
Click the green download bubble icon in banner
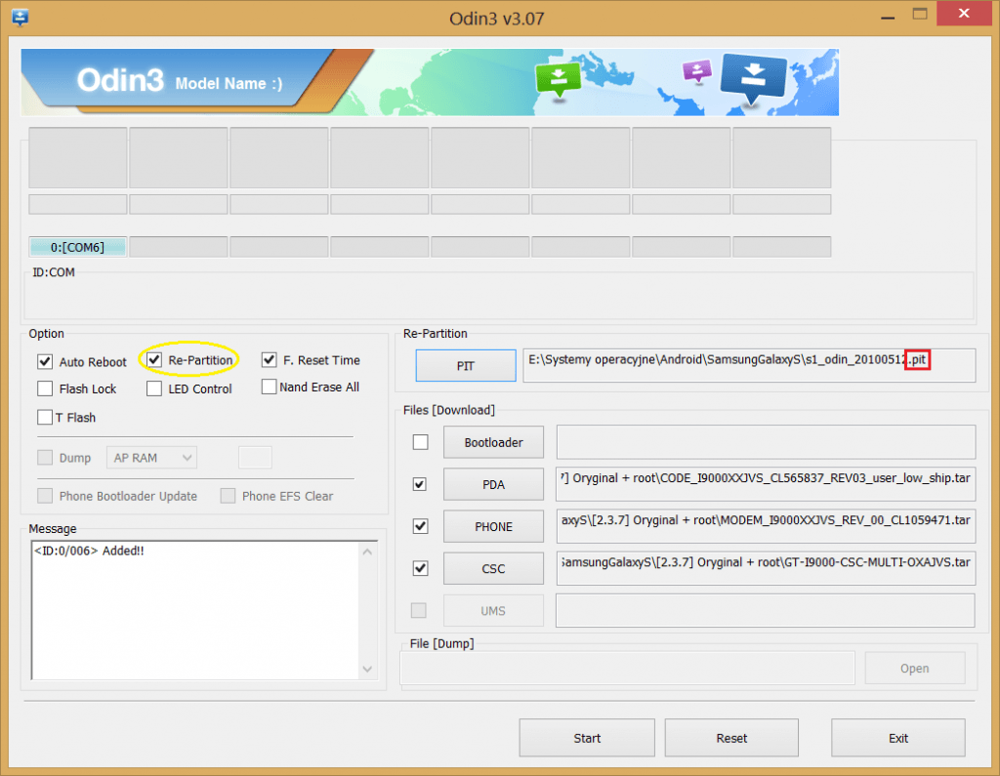[558, 80]
